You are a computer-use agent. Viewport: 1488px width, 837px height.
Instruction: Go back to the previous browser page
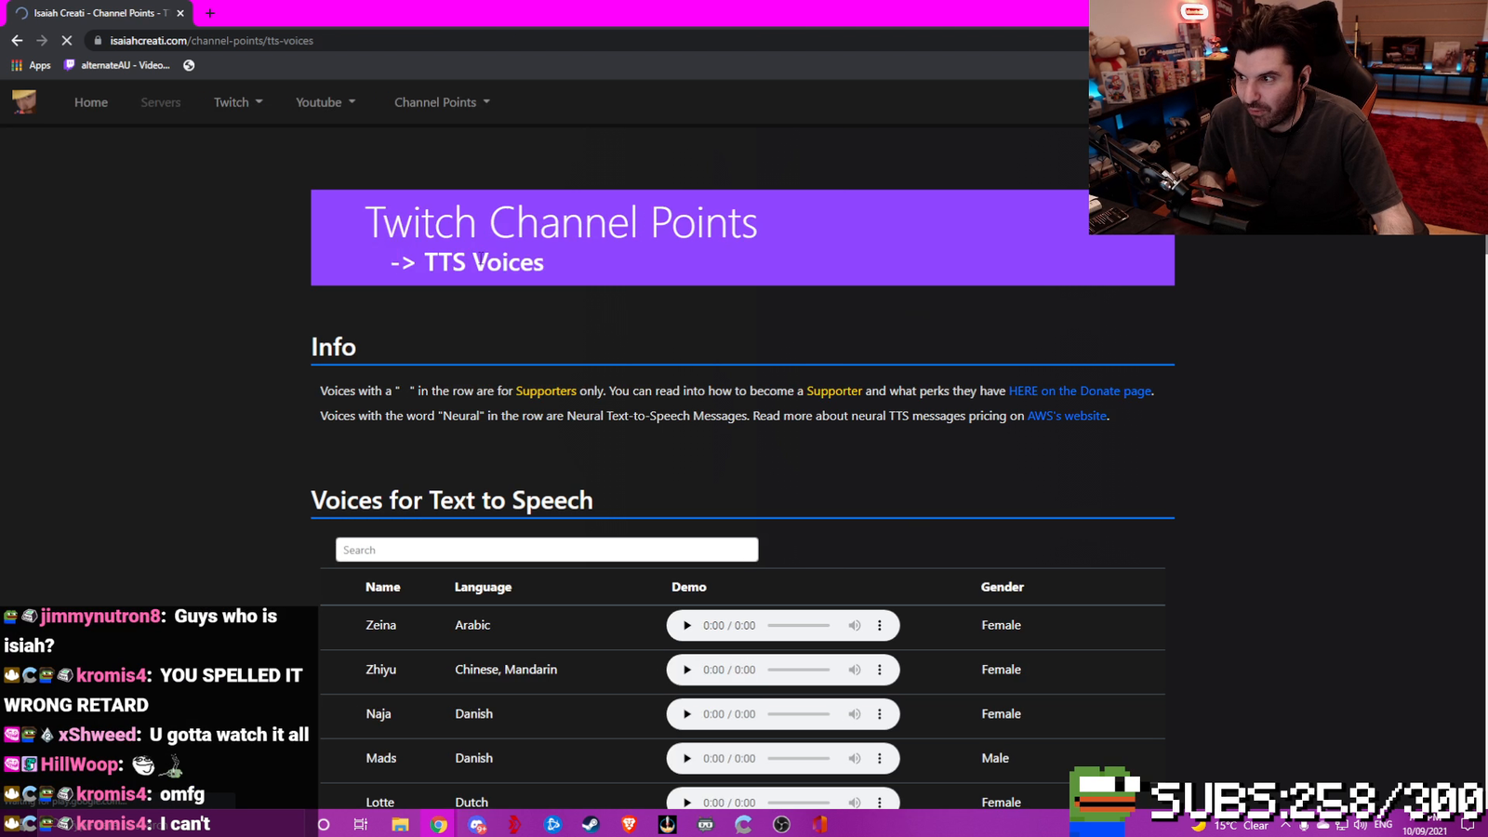point(17,40)
